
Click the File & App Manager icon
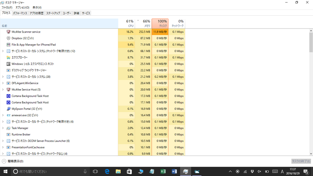8,45
